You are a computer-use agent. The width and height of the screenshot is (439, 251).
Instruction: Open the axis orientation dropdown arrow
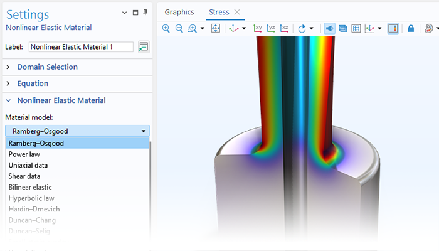pyautogui.click(x=379, y=29)
